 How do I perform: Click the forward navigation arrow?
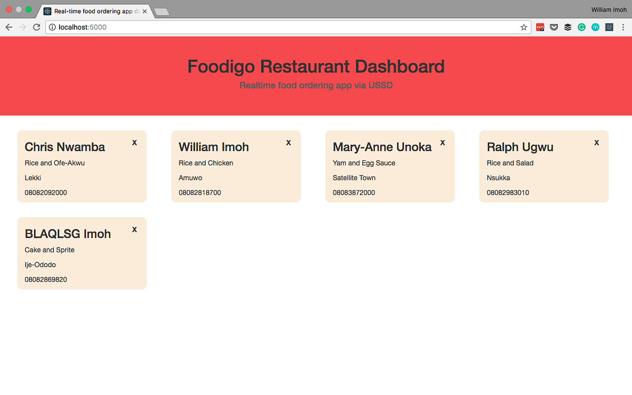point(22,27)
